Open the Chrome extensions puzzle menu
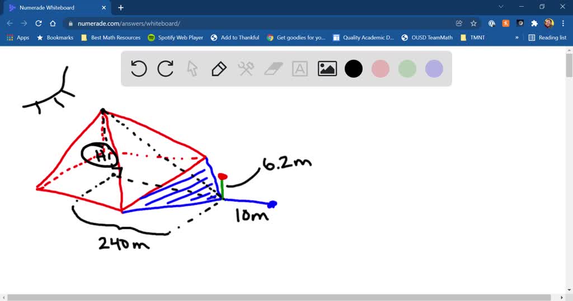Viewport: 573px width, 301px height. coord(534,23)
